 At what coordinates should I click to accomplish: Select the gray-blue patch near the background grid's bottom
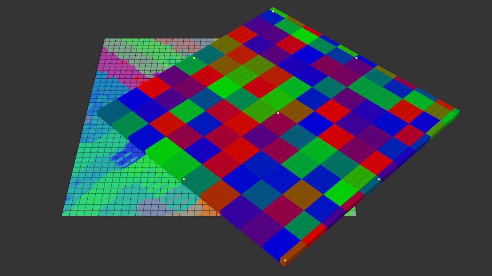(150, 207)
